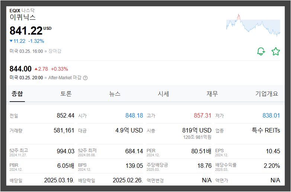291x192 pixels.
Task: Click the EPS value 10.45
Action: click(x=273, y=151)
